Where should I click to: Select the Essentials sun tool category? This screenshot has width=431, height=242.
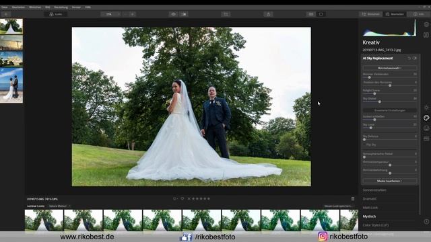point(426,108)
